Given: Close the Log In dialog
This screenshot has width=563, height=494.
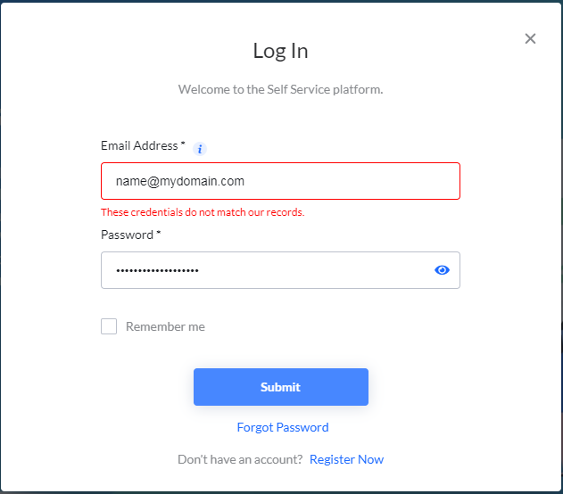Looking at the screenshot, I should pos(530,38).
